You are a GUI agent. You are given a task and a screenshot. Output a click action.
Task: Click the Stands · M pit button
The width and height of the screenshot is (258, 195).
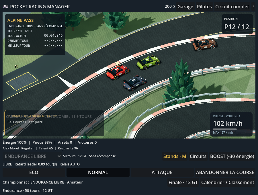click(x=175, y=156)
